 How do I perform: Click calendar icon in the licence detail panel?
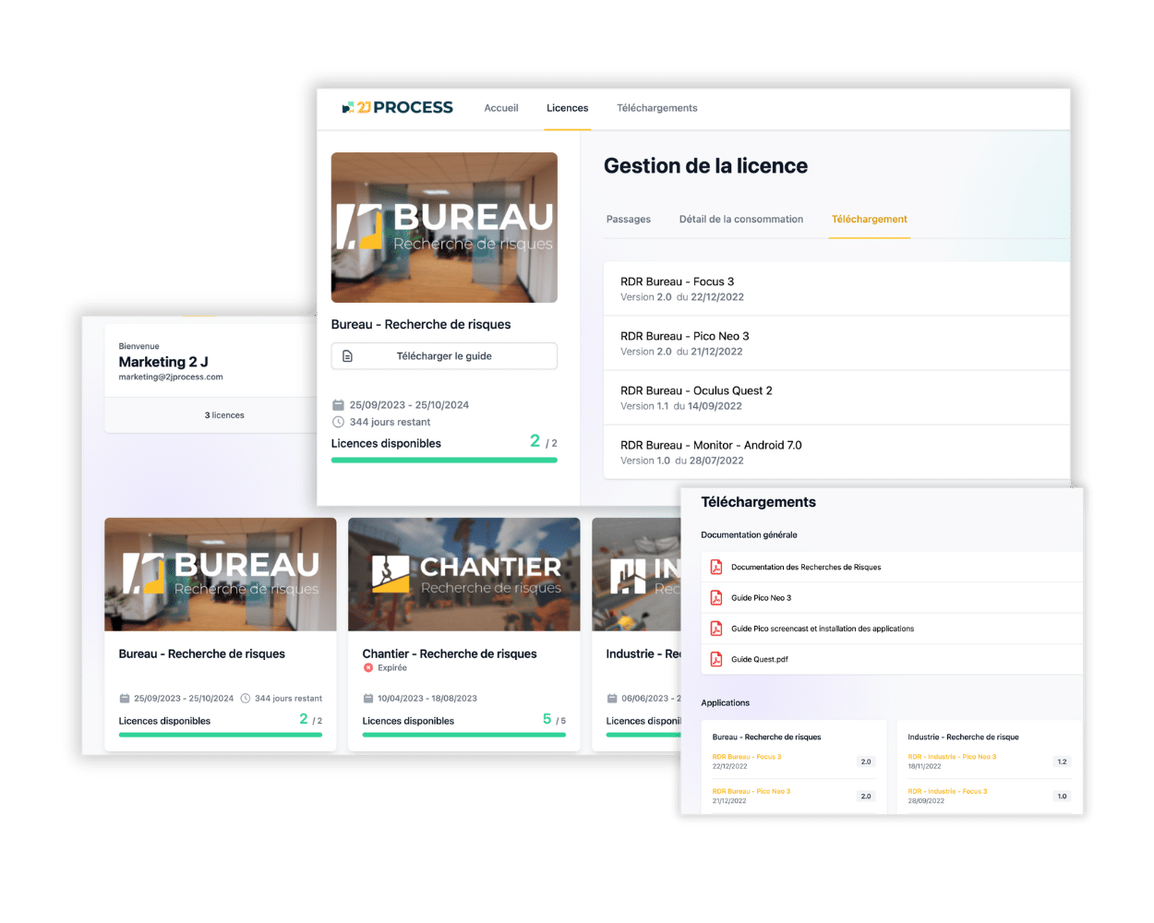coord(338,404)
